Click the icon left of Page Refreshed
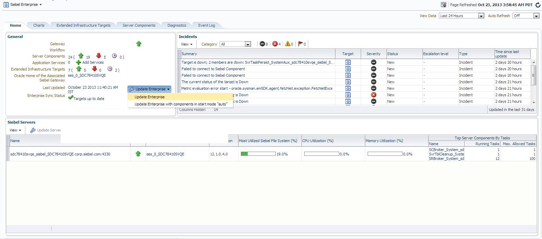This screenshot has height=239, width=542. [x=444, y=5]
